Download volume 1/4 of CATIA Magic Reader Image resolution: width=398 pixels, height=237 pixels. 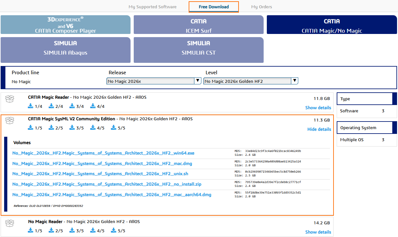point(35,106)
